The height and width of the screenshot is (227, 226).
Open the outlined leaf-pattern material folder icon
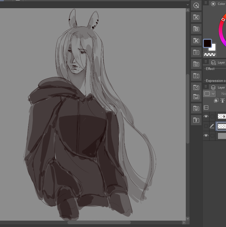click(x=196, y=17)
